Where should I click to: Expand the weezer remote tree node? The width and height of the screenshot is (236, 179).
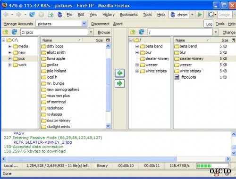click(137, 65)
